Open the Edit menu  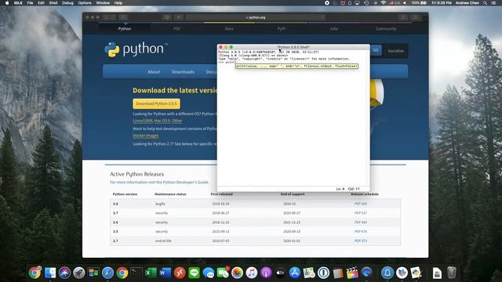tap(41, 3)
